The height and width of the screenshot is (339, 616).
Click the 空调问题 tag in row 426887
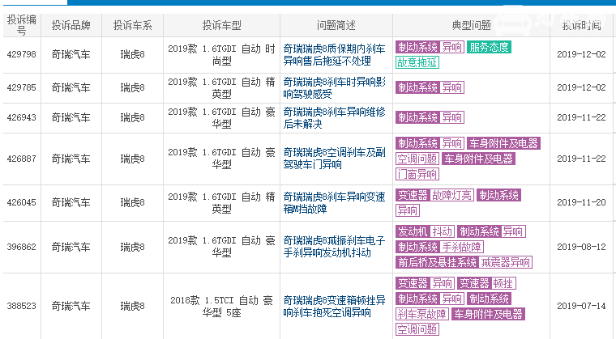[x=417, y=159]
